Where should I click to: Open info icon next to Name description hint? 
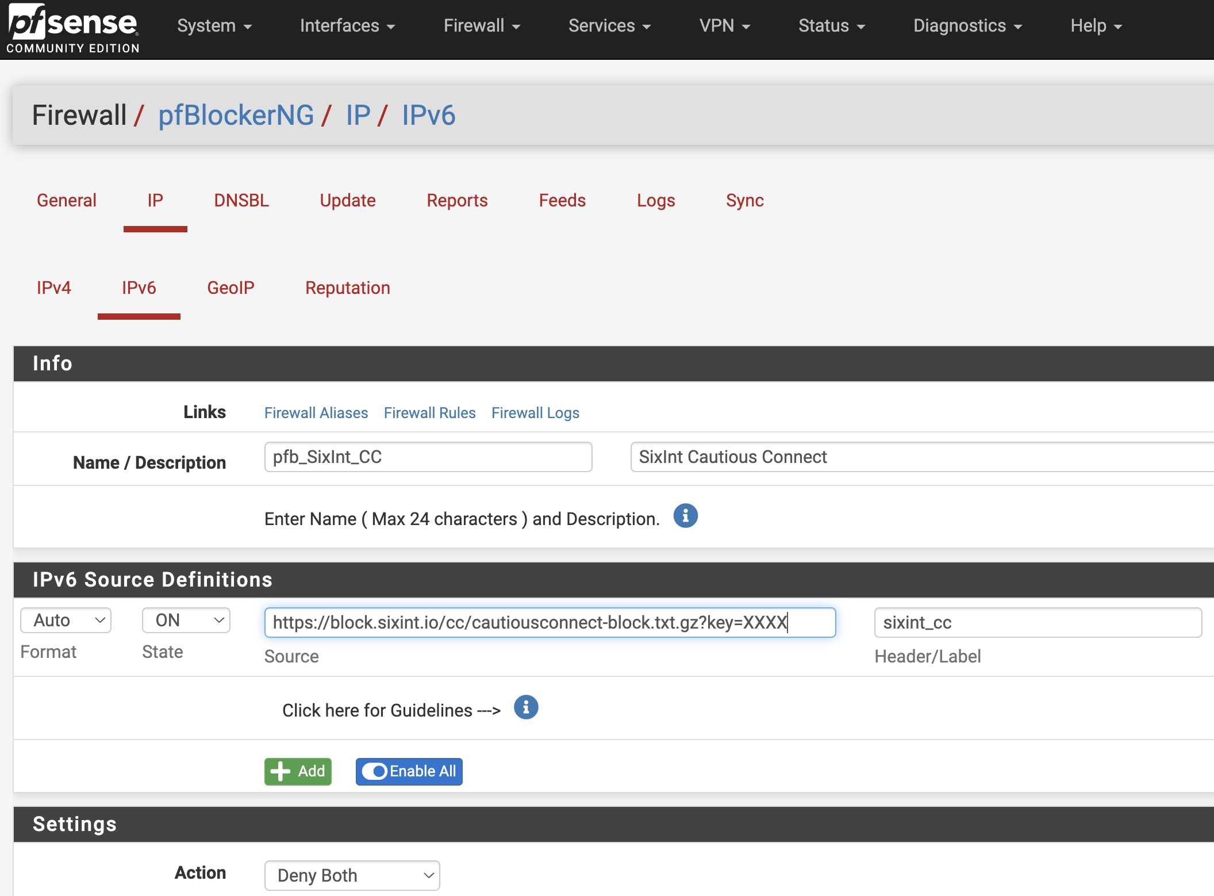click(x=685, y=516)
